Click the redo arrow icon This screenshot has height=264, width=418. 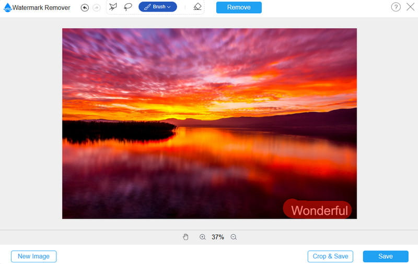tap(96, 7)
